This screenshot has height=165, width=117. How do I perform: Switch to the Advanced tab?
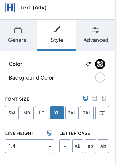[x=96, y=35]
